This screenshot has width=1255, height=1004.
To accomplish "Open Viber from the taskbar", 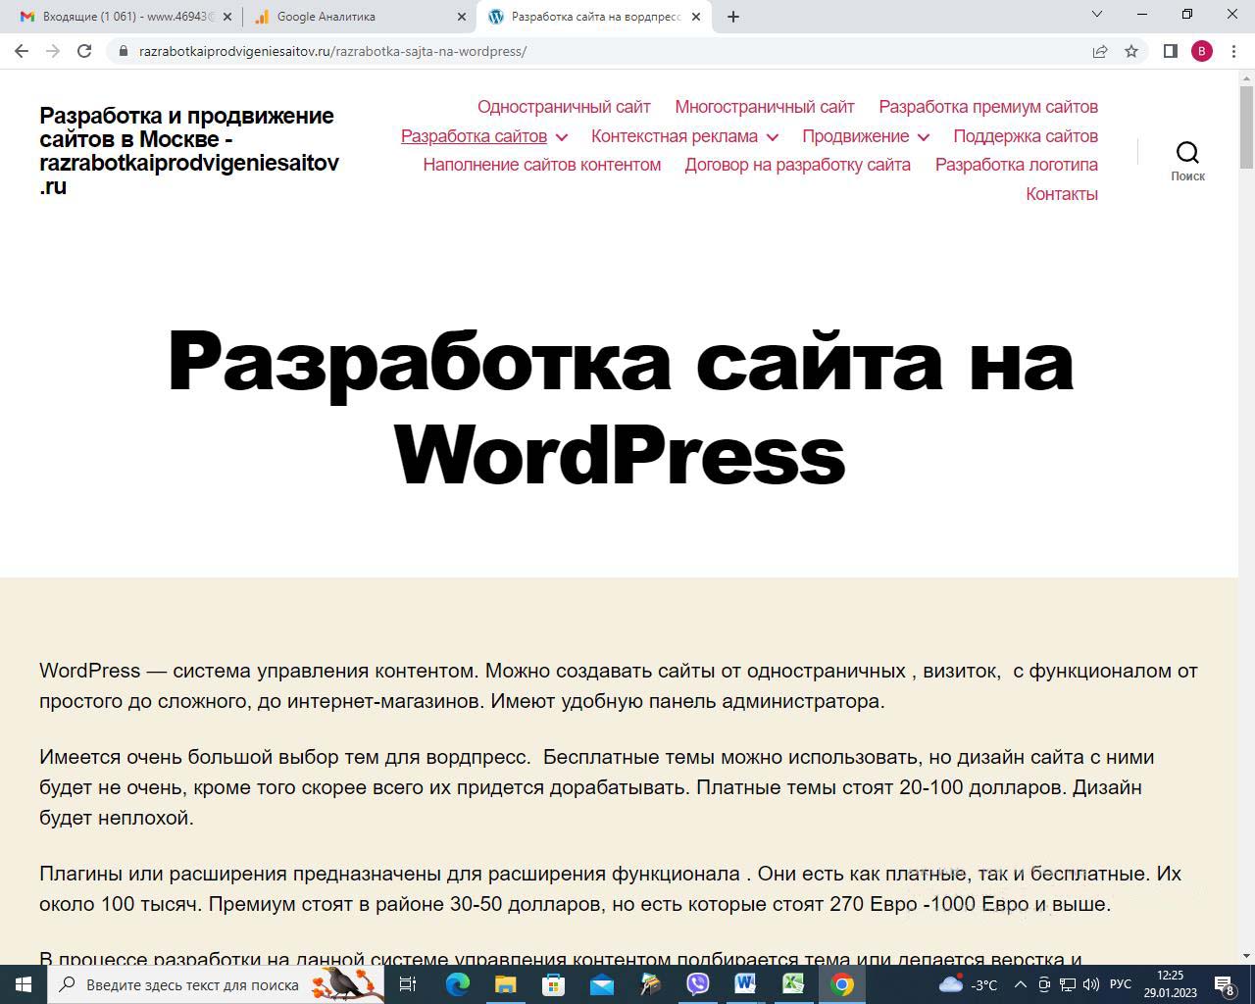I will (x=697, y=984).
